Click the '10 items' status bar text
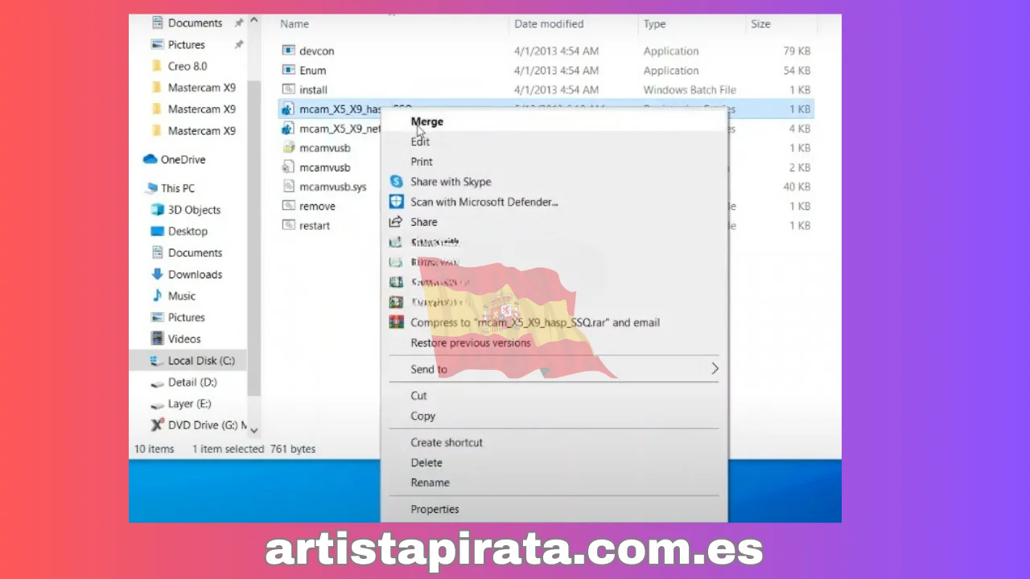1030x579 pixels. coord(154,449)
